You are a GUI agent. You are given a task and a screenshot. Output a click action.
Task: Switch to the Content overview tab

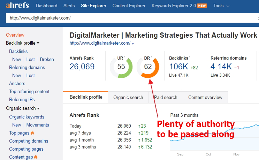click(x=205, y=97)
